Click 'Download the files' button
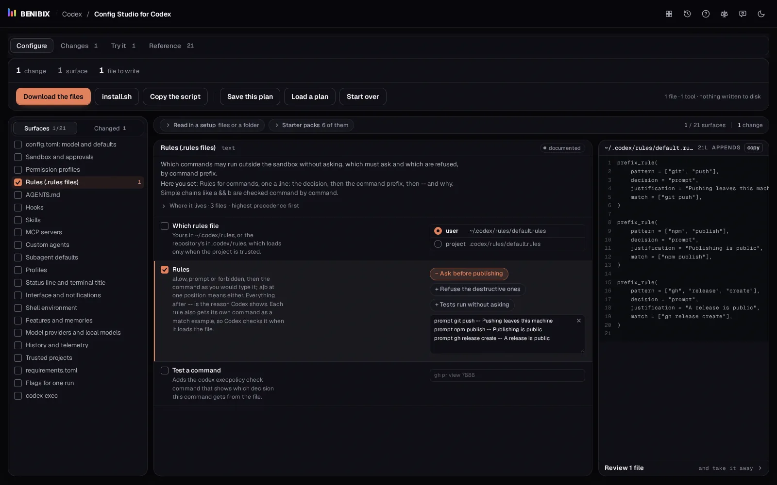The width and height of the screenshot is (777, 485). tap(53, 97)
